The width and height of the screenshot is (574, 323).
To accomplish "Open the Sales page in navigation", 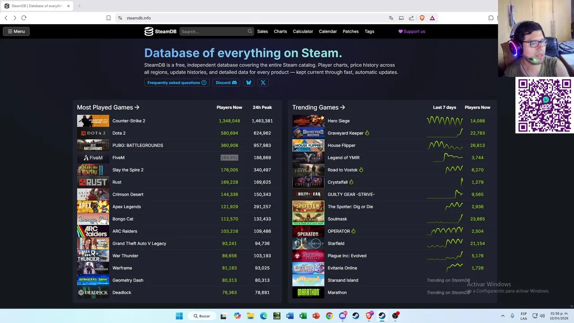I will (x=262, y=31).
